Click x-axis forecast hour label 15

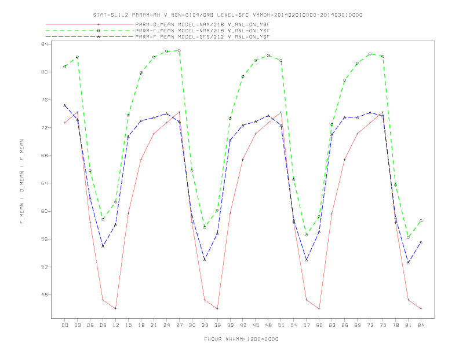point(129,325)
